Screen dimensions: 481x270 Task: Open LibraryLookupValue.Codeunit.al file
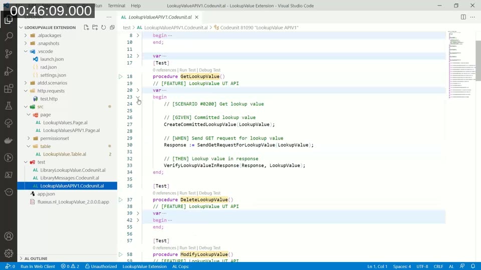73,170
